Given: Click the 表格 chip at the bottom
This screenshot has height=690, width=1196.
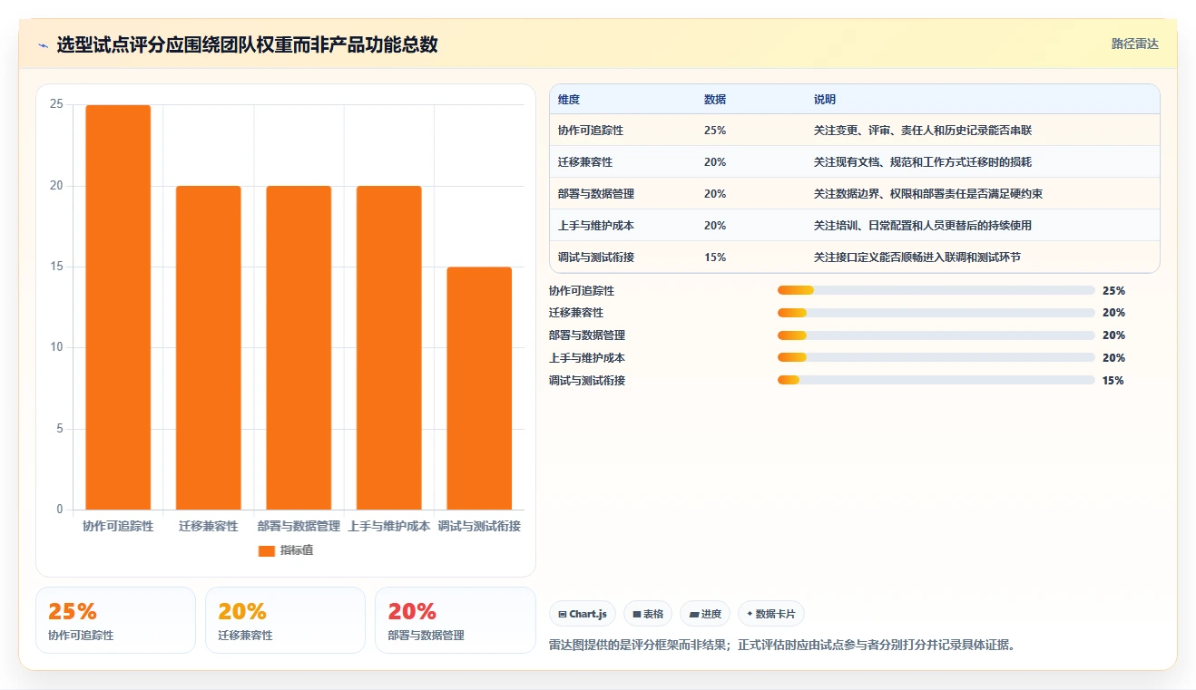Looking at the screenshot, I should click(648, 614).
